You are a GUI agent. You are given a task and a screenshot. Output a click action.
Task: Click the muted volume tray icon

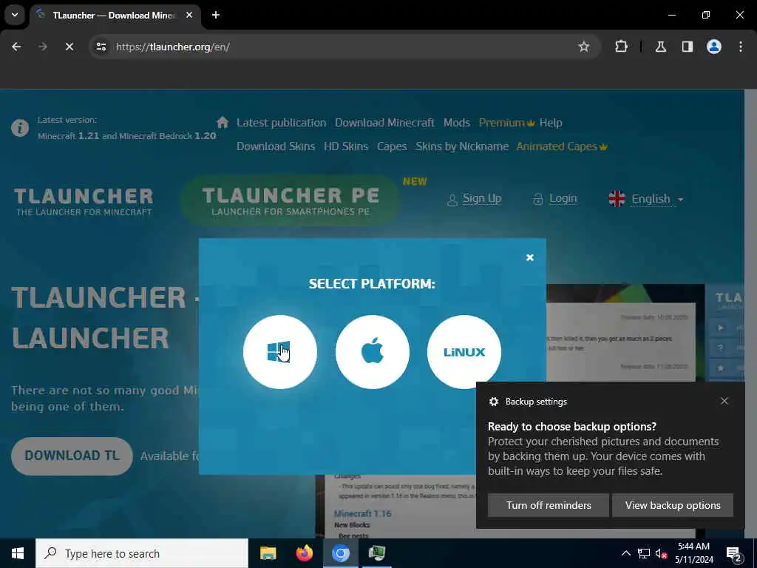[661, 553]
